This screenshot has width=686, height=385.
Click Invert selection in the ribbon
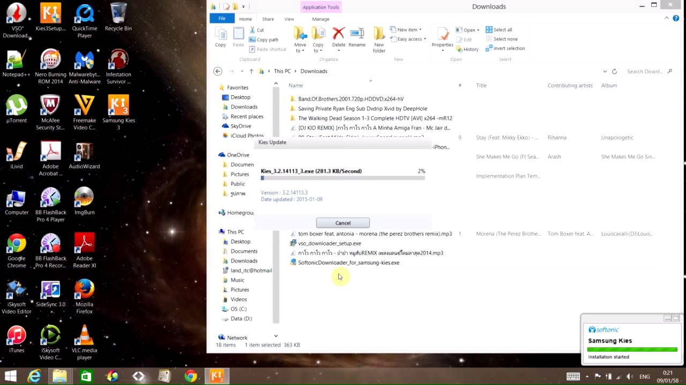505,48
